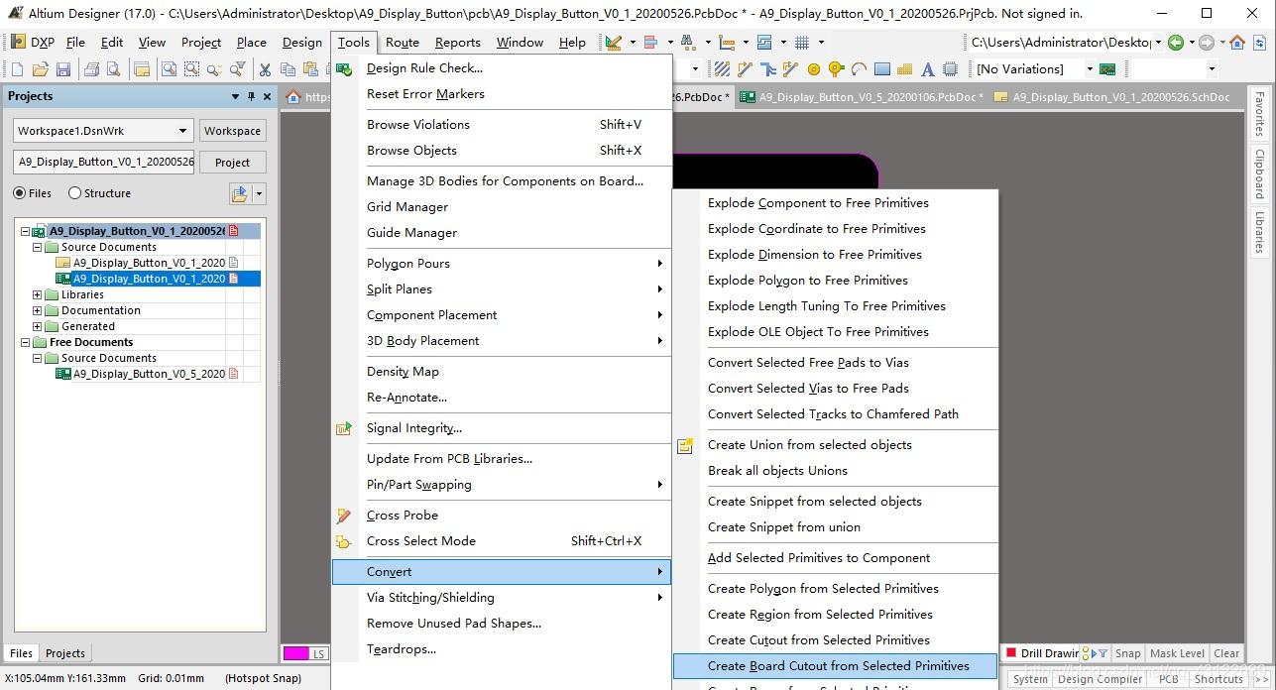Switch to the SchDoc document tab
1276x690 pixels.
[x=1112, y=97]
